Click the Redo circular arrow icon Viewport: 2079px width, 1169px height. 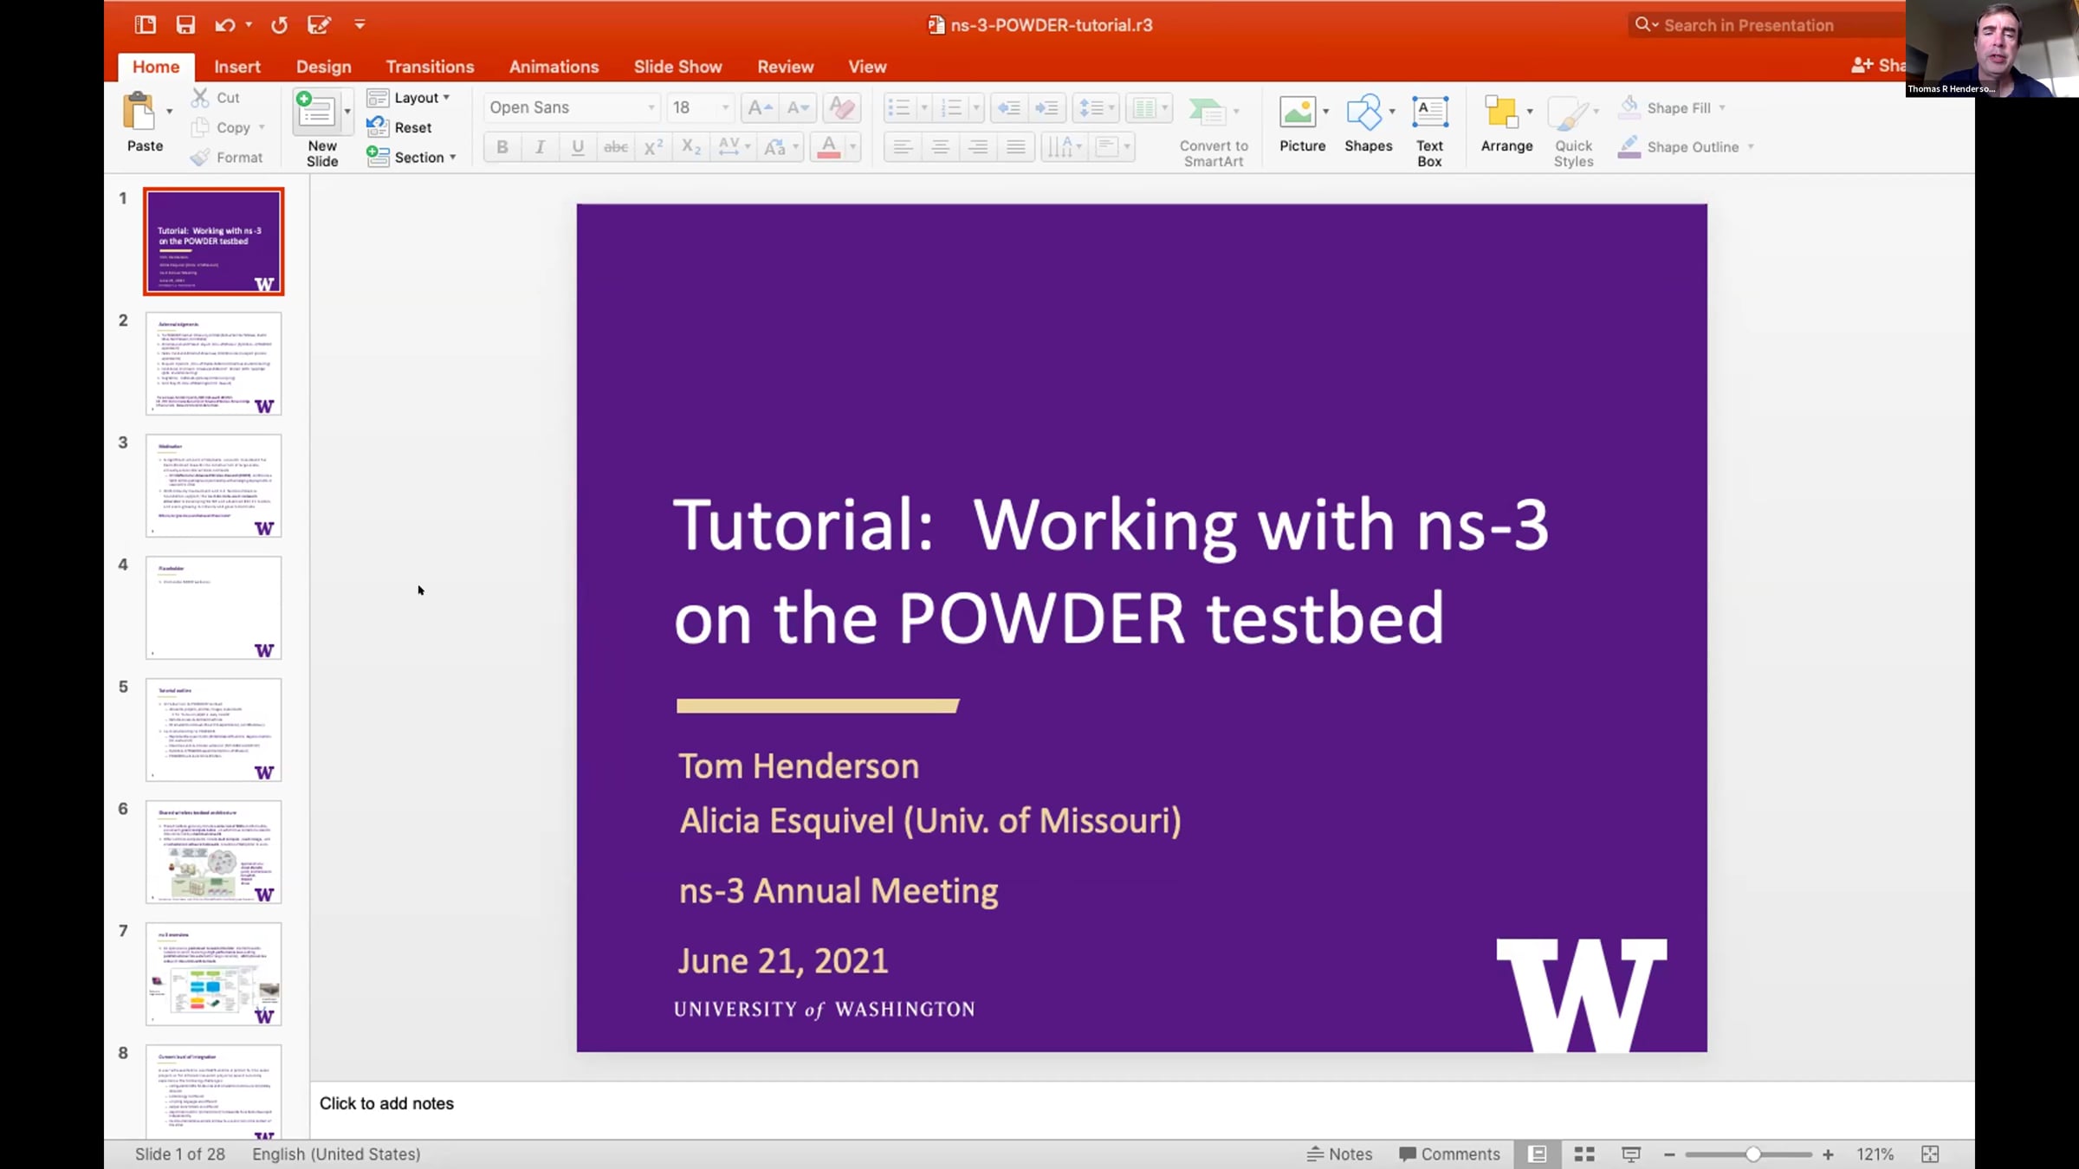click(279, 25)
